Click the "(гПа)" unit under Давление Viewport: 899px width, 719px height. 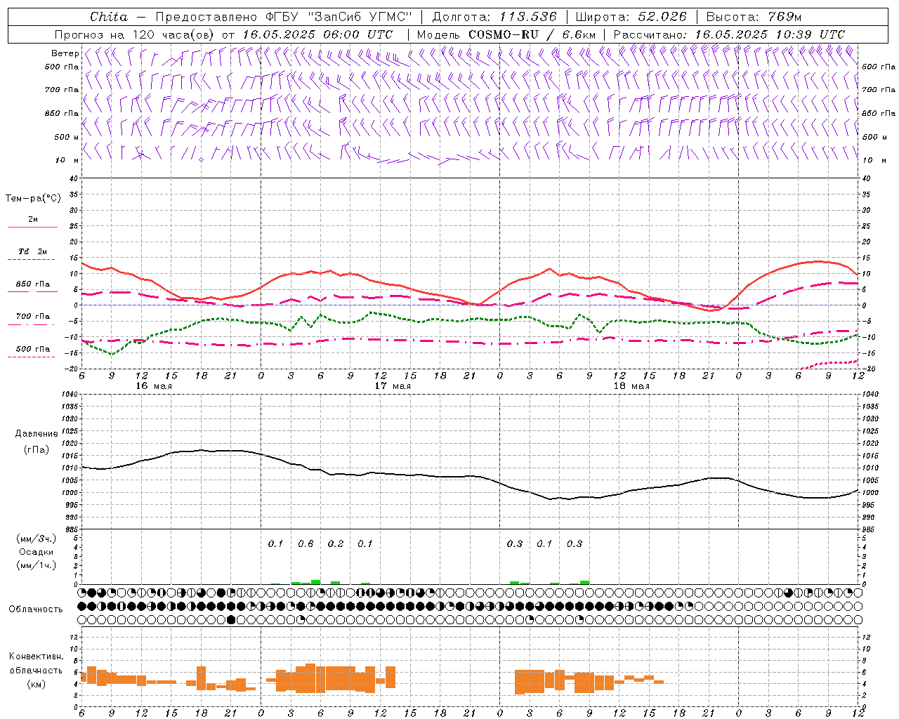(x=37, y=449)
